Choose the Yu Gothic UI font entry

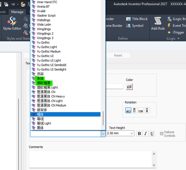[65, 56]
